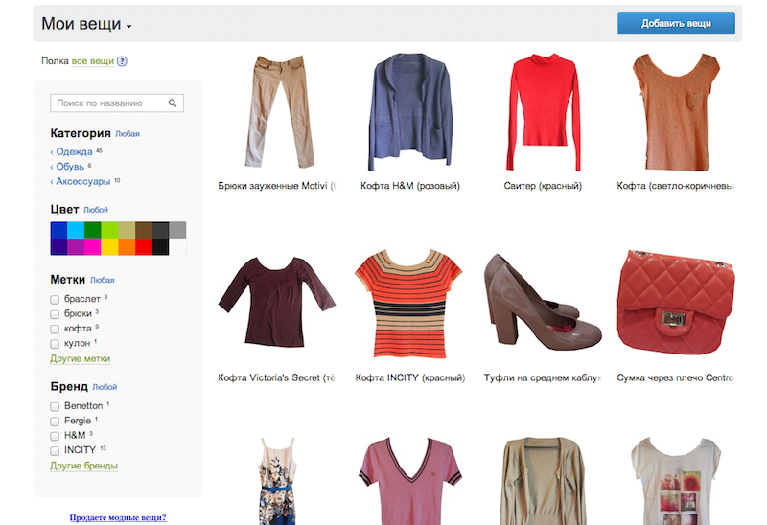Focus the Поиск по названию search field

coord(117,103)
